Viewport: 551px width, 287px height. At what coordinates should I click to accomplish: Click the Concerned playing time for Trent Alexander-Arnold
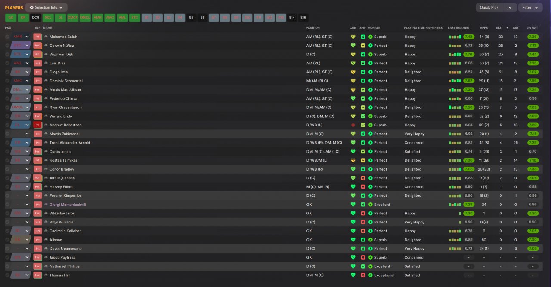coord(414,143)
